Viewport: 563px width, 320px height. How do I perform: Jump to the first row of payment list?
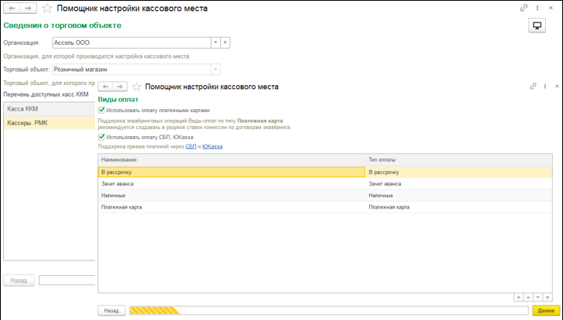pos(518,296)
